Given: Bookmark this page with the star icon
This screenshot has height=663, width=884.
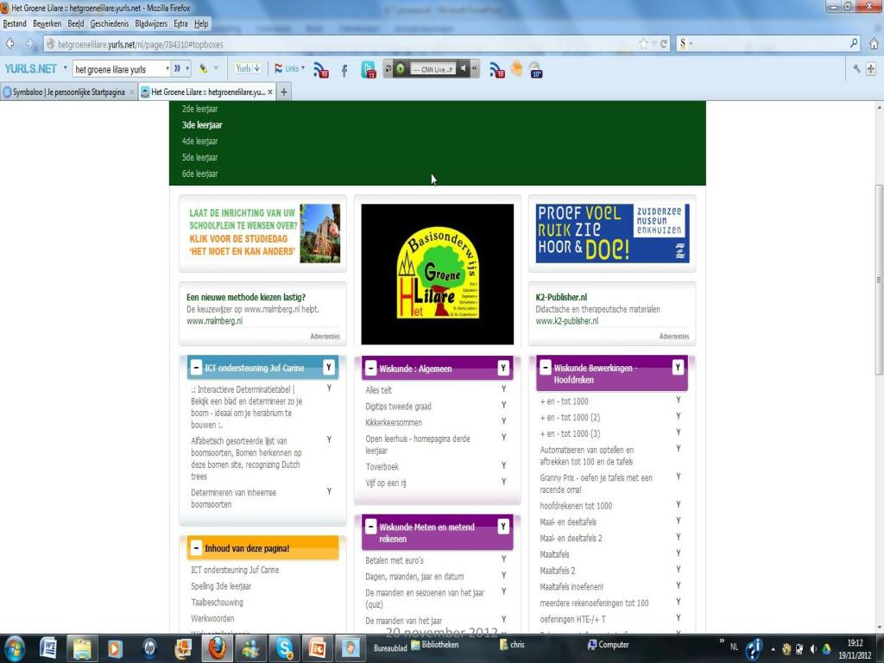Looking at the screenshot, I should pos(643,44).
